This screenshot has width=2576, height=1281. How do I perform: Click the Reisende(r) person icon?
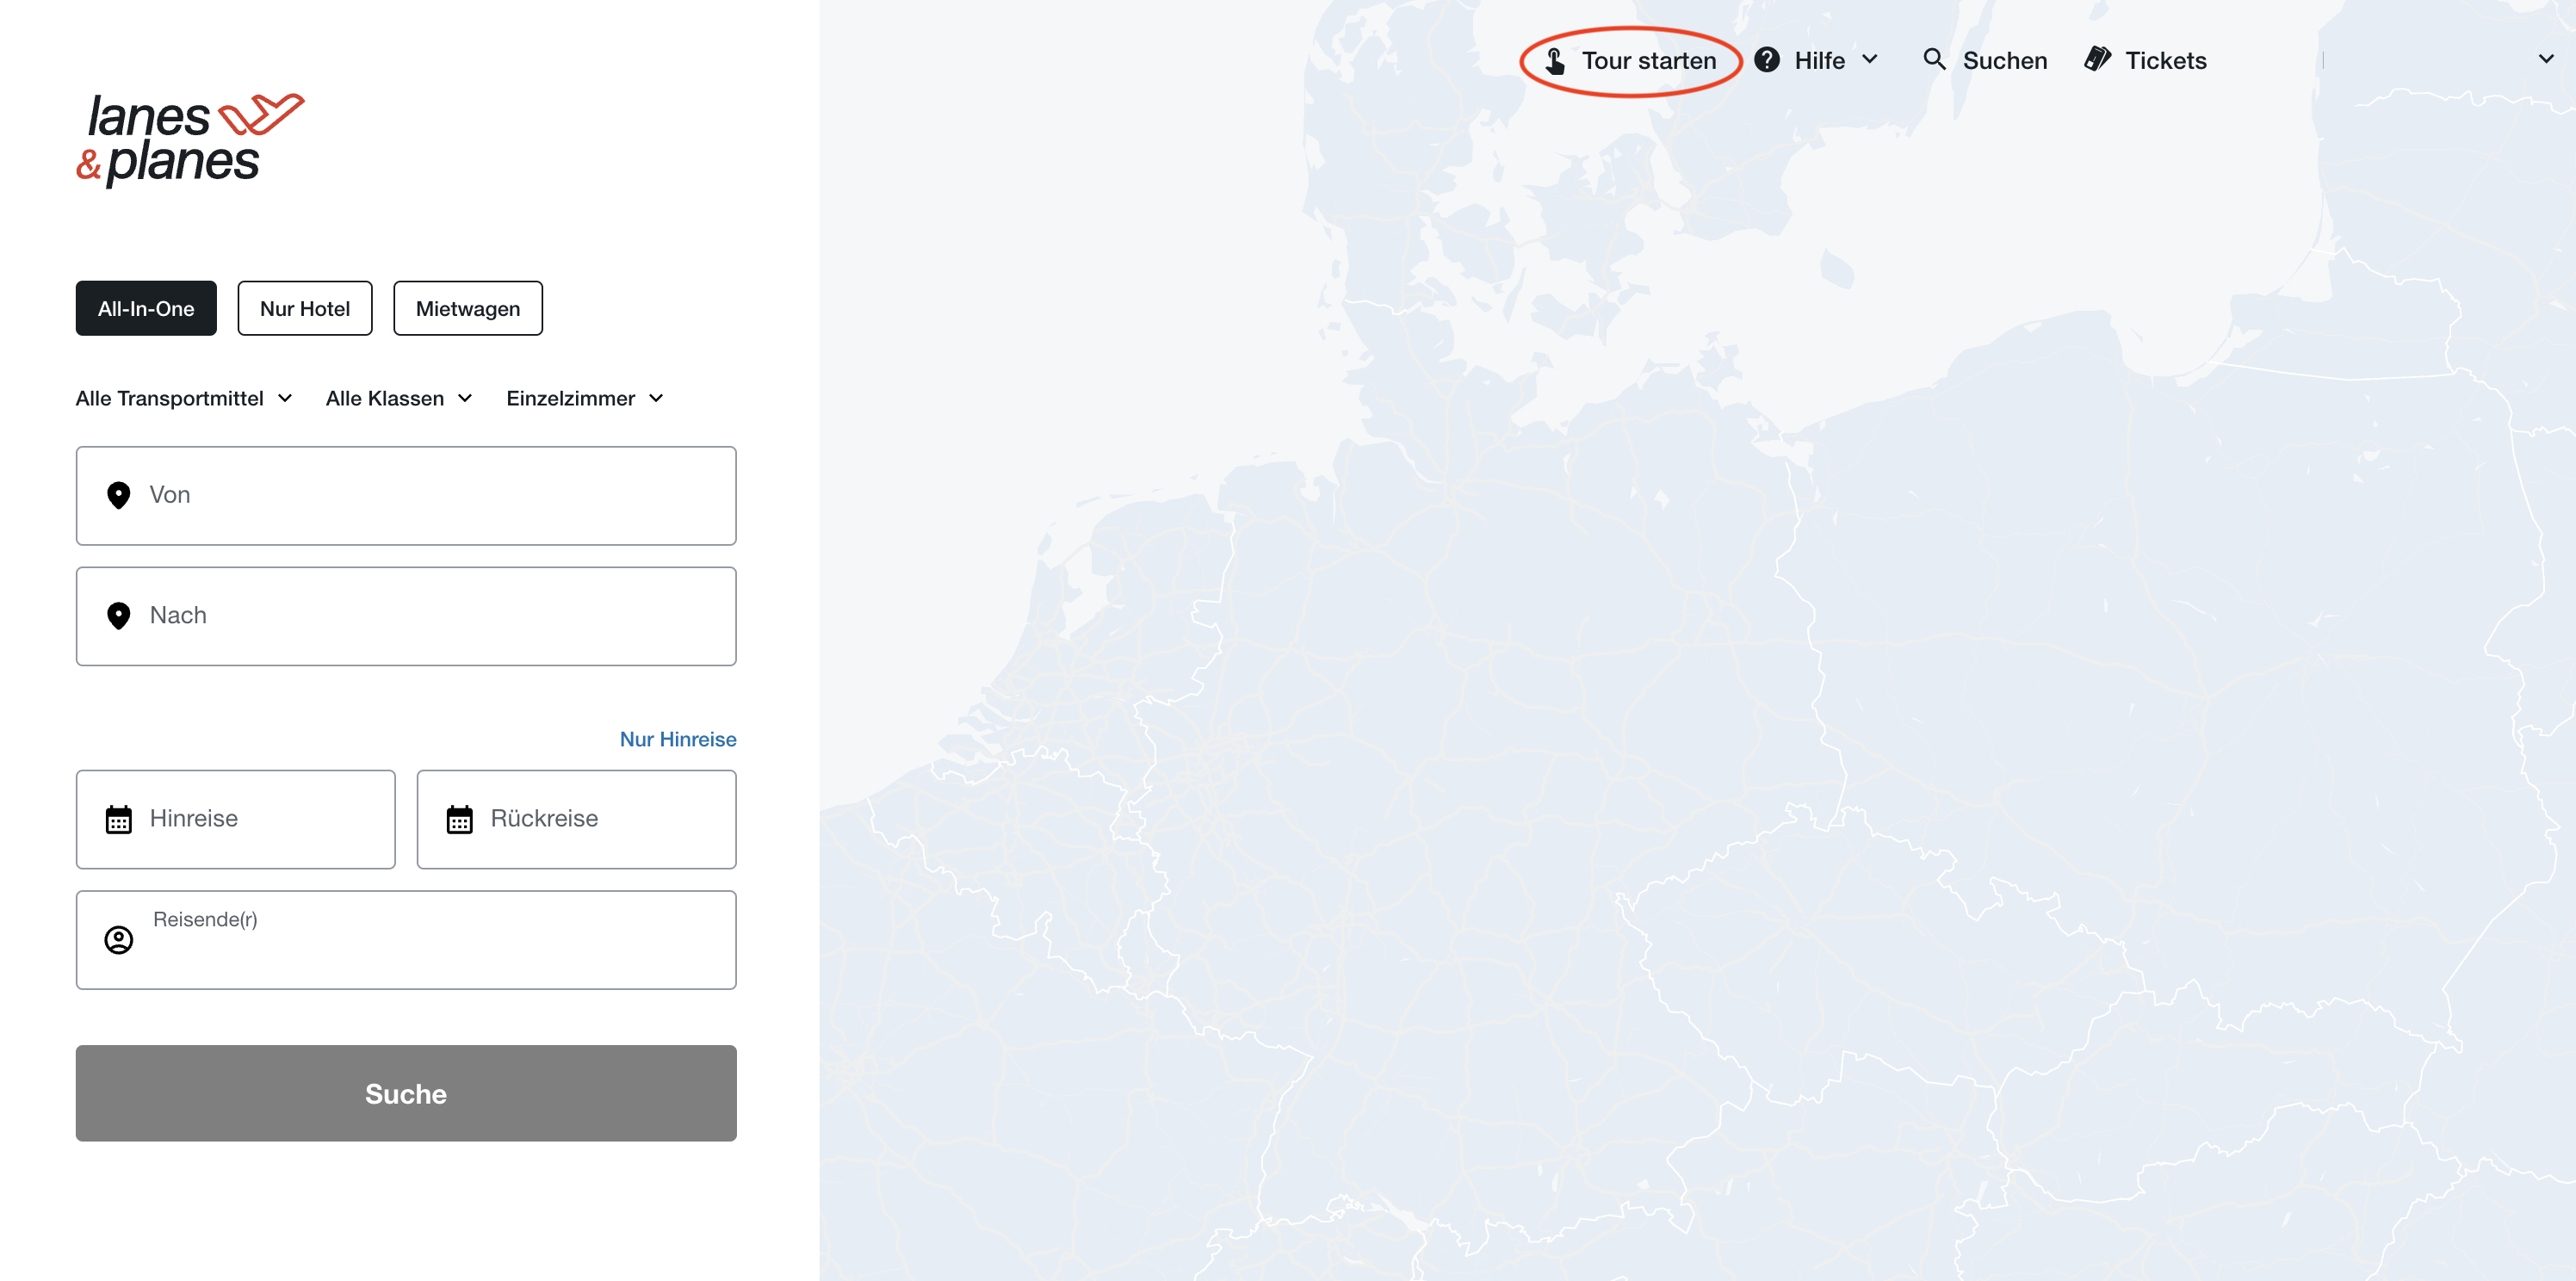tap(118, 940)
